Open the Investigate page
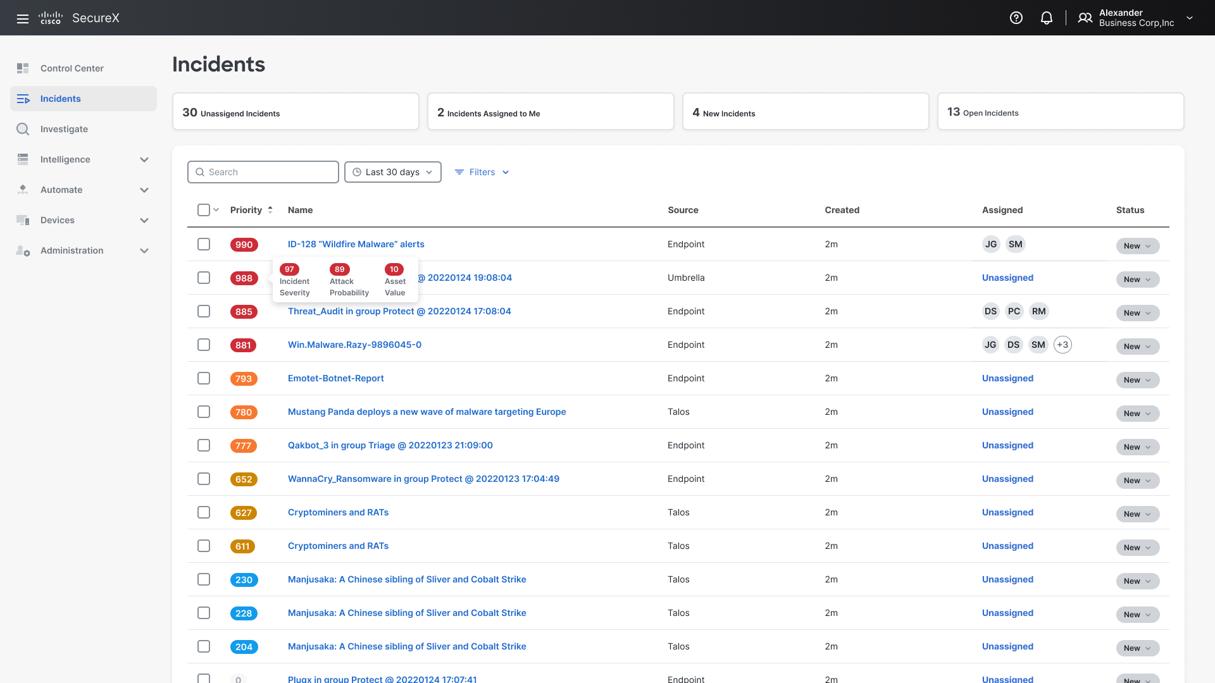 click(x=84, y=129)
